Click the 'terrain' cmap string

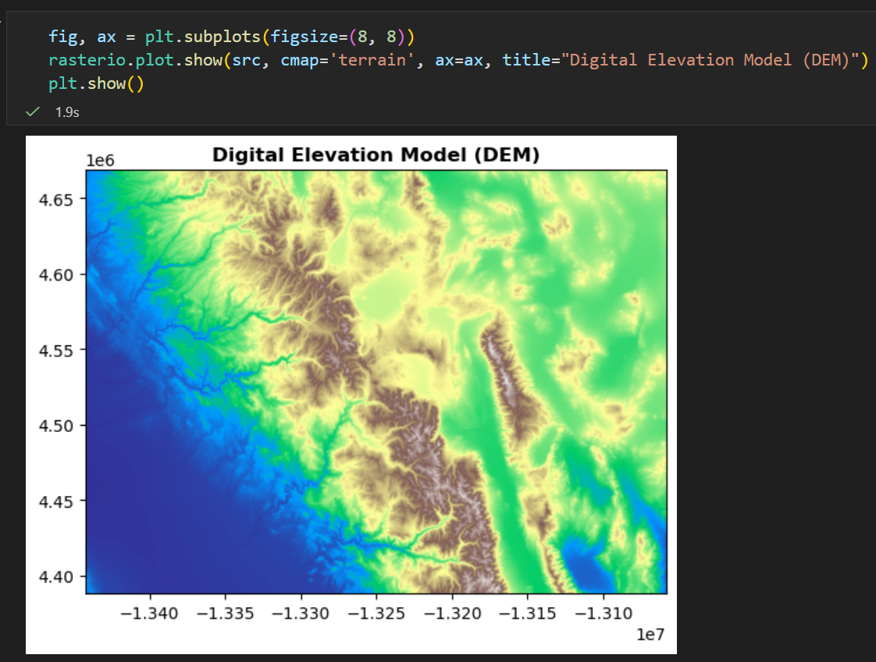coord(372,60)
